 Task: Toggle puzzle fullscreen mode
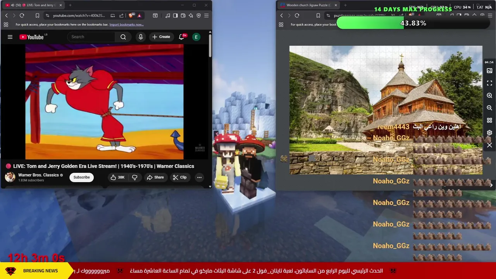(489, 83)
